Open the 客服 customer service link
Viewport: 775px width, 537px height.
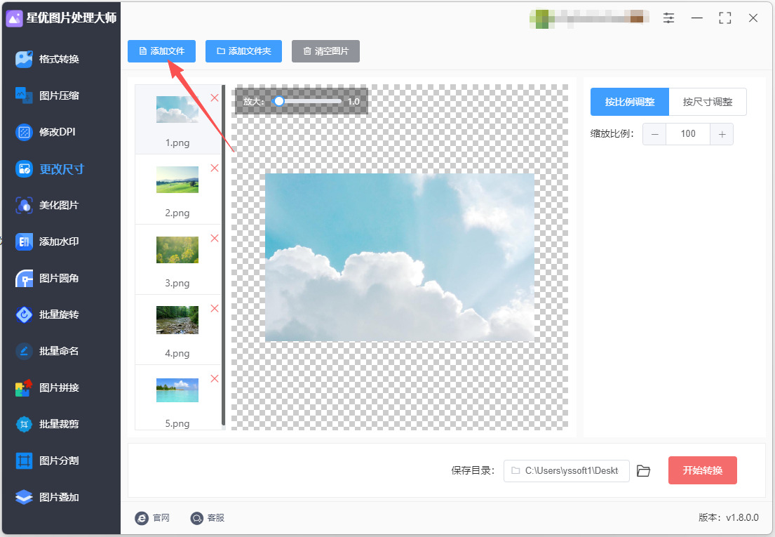coord(208,518)
